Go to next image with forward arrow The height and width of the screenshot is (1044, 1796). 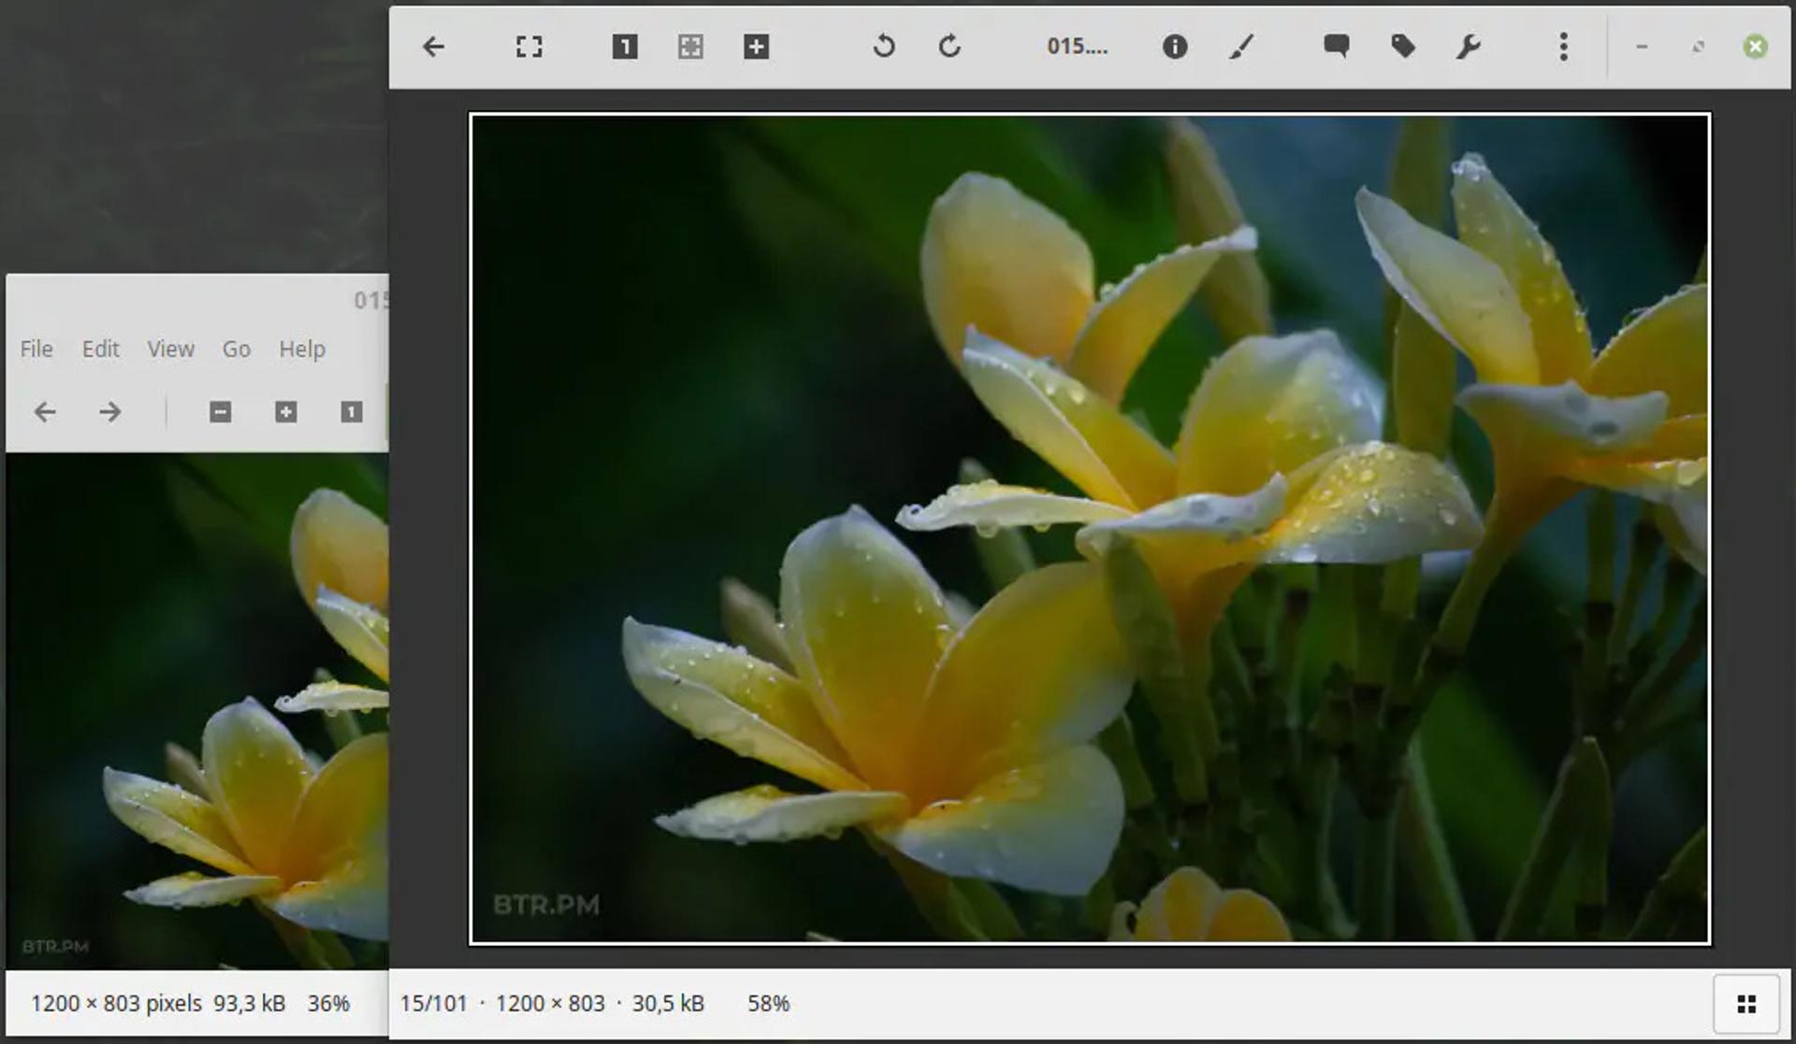point(110,412)
